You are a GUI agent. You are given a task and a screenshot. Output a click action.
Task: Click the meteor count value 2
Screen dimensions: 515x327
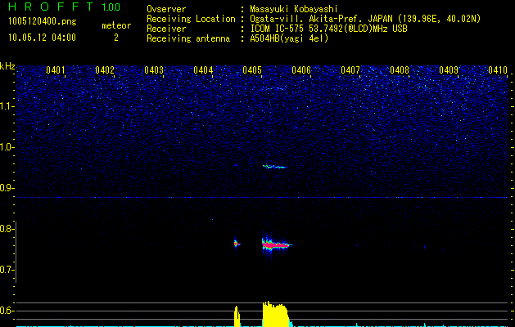pos(115,38)
